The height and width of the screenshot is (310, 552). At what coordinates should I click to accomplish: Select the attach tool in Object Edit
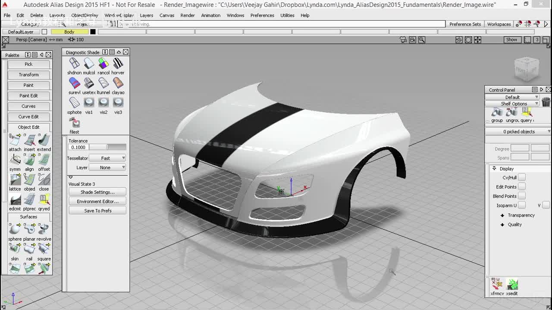point(15,139)
